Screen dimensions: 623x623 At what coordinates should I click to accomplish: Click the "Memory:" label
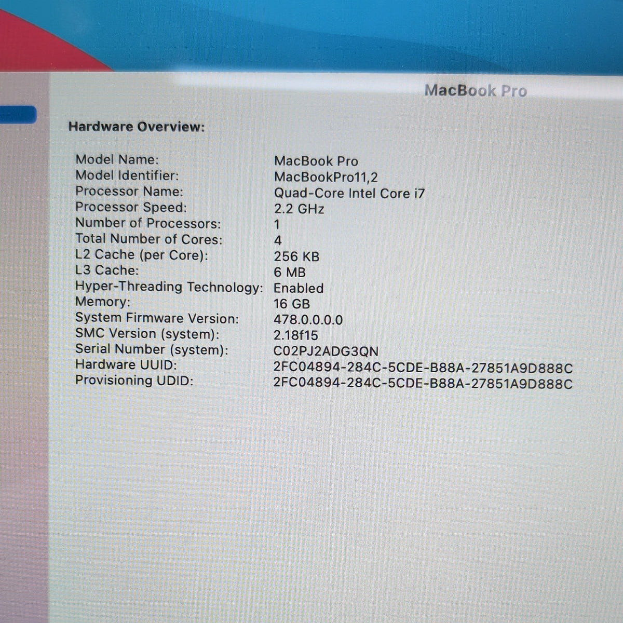pyautogui.click(x=103, y=302)
